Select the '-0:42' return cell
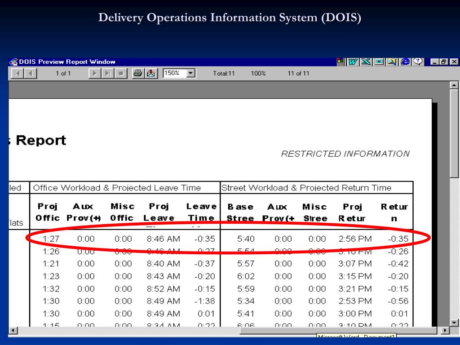 pos(398,264)
